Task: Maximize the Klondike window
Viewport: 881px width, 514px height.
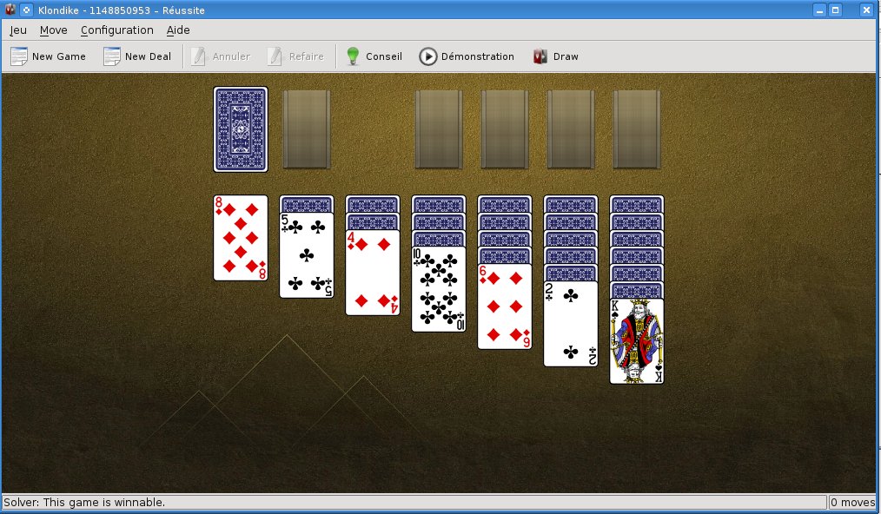Action: [x=836, y=10]
